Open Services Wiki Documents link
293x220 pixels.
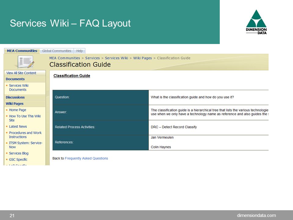point(19,88)
